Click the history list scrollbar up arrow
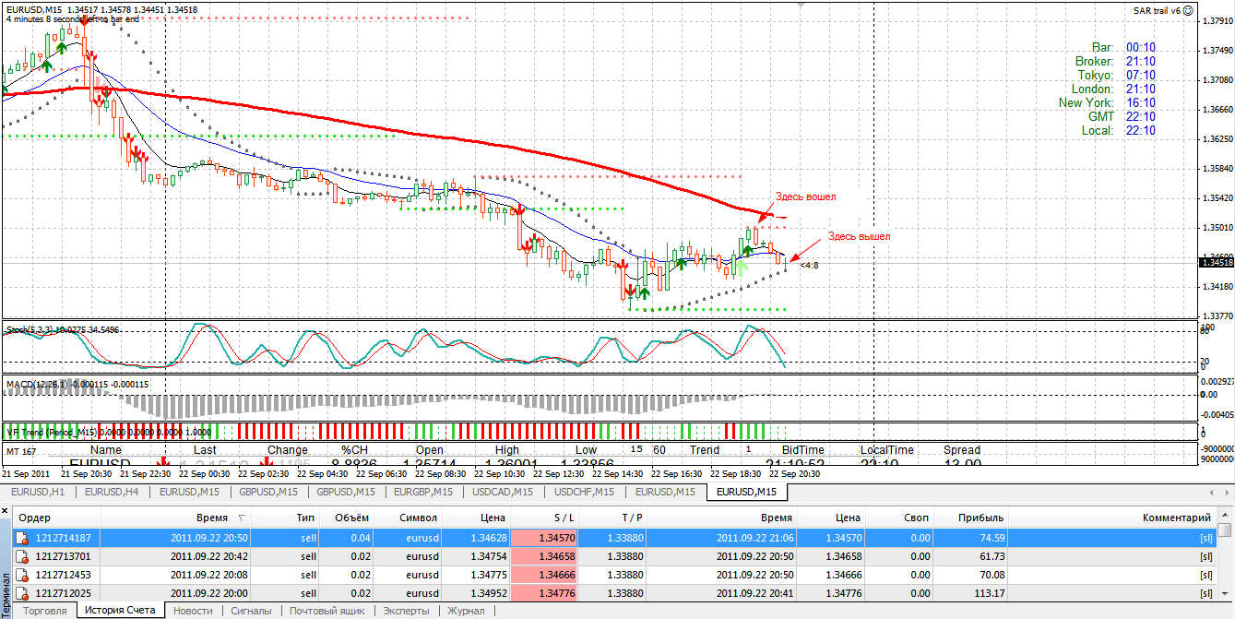 click(1225, 516)
